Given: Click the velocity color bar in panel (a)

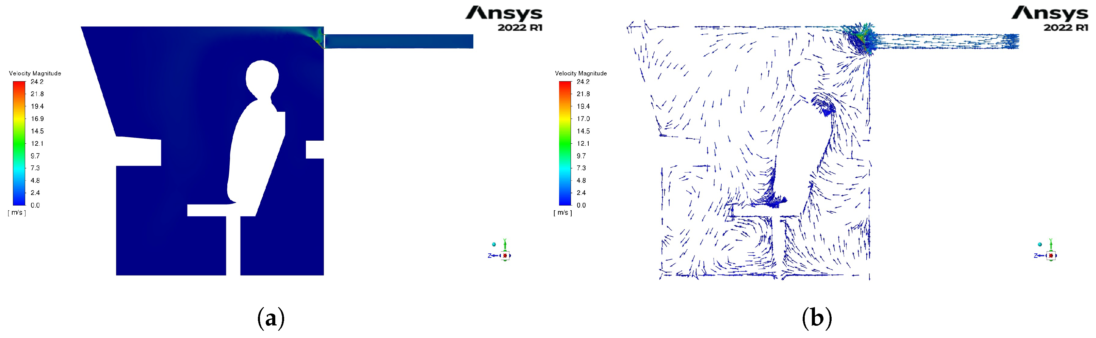Looking at the screenshot, I should [x=19, y=143].
